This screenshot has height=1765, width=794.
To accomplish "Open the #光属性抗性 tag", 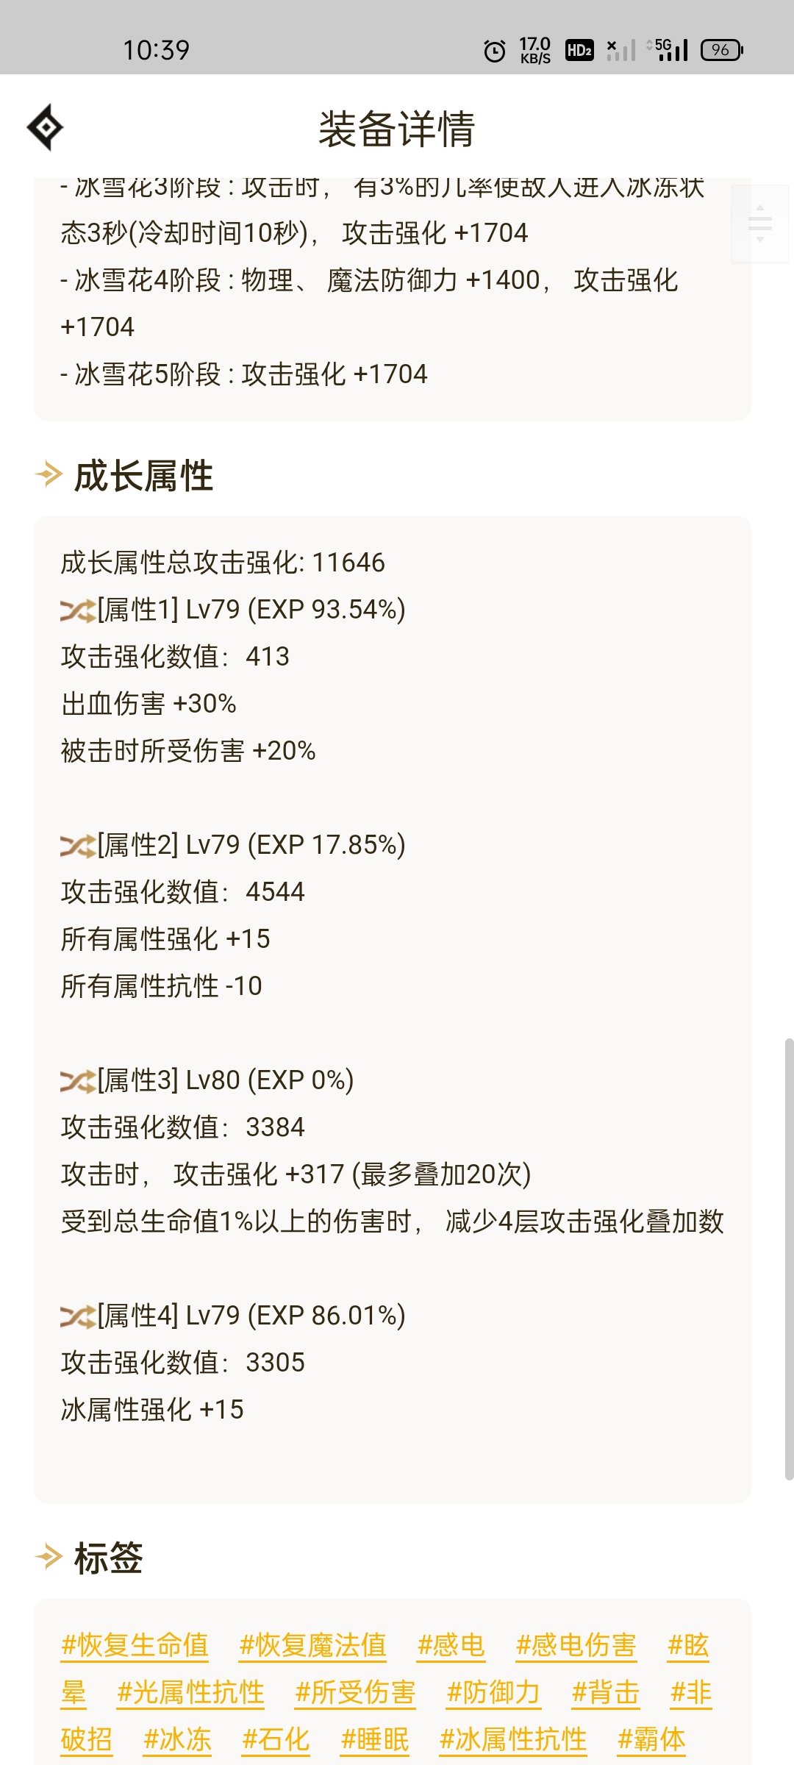I will coord(191,1692).
